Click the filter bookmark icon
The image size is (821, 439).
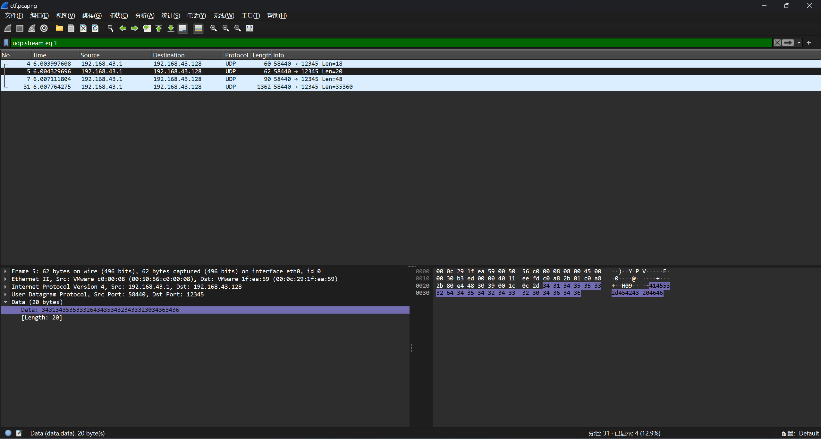(6, 43)
